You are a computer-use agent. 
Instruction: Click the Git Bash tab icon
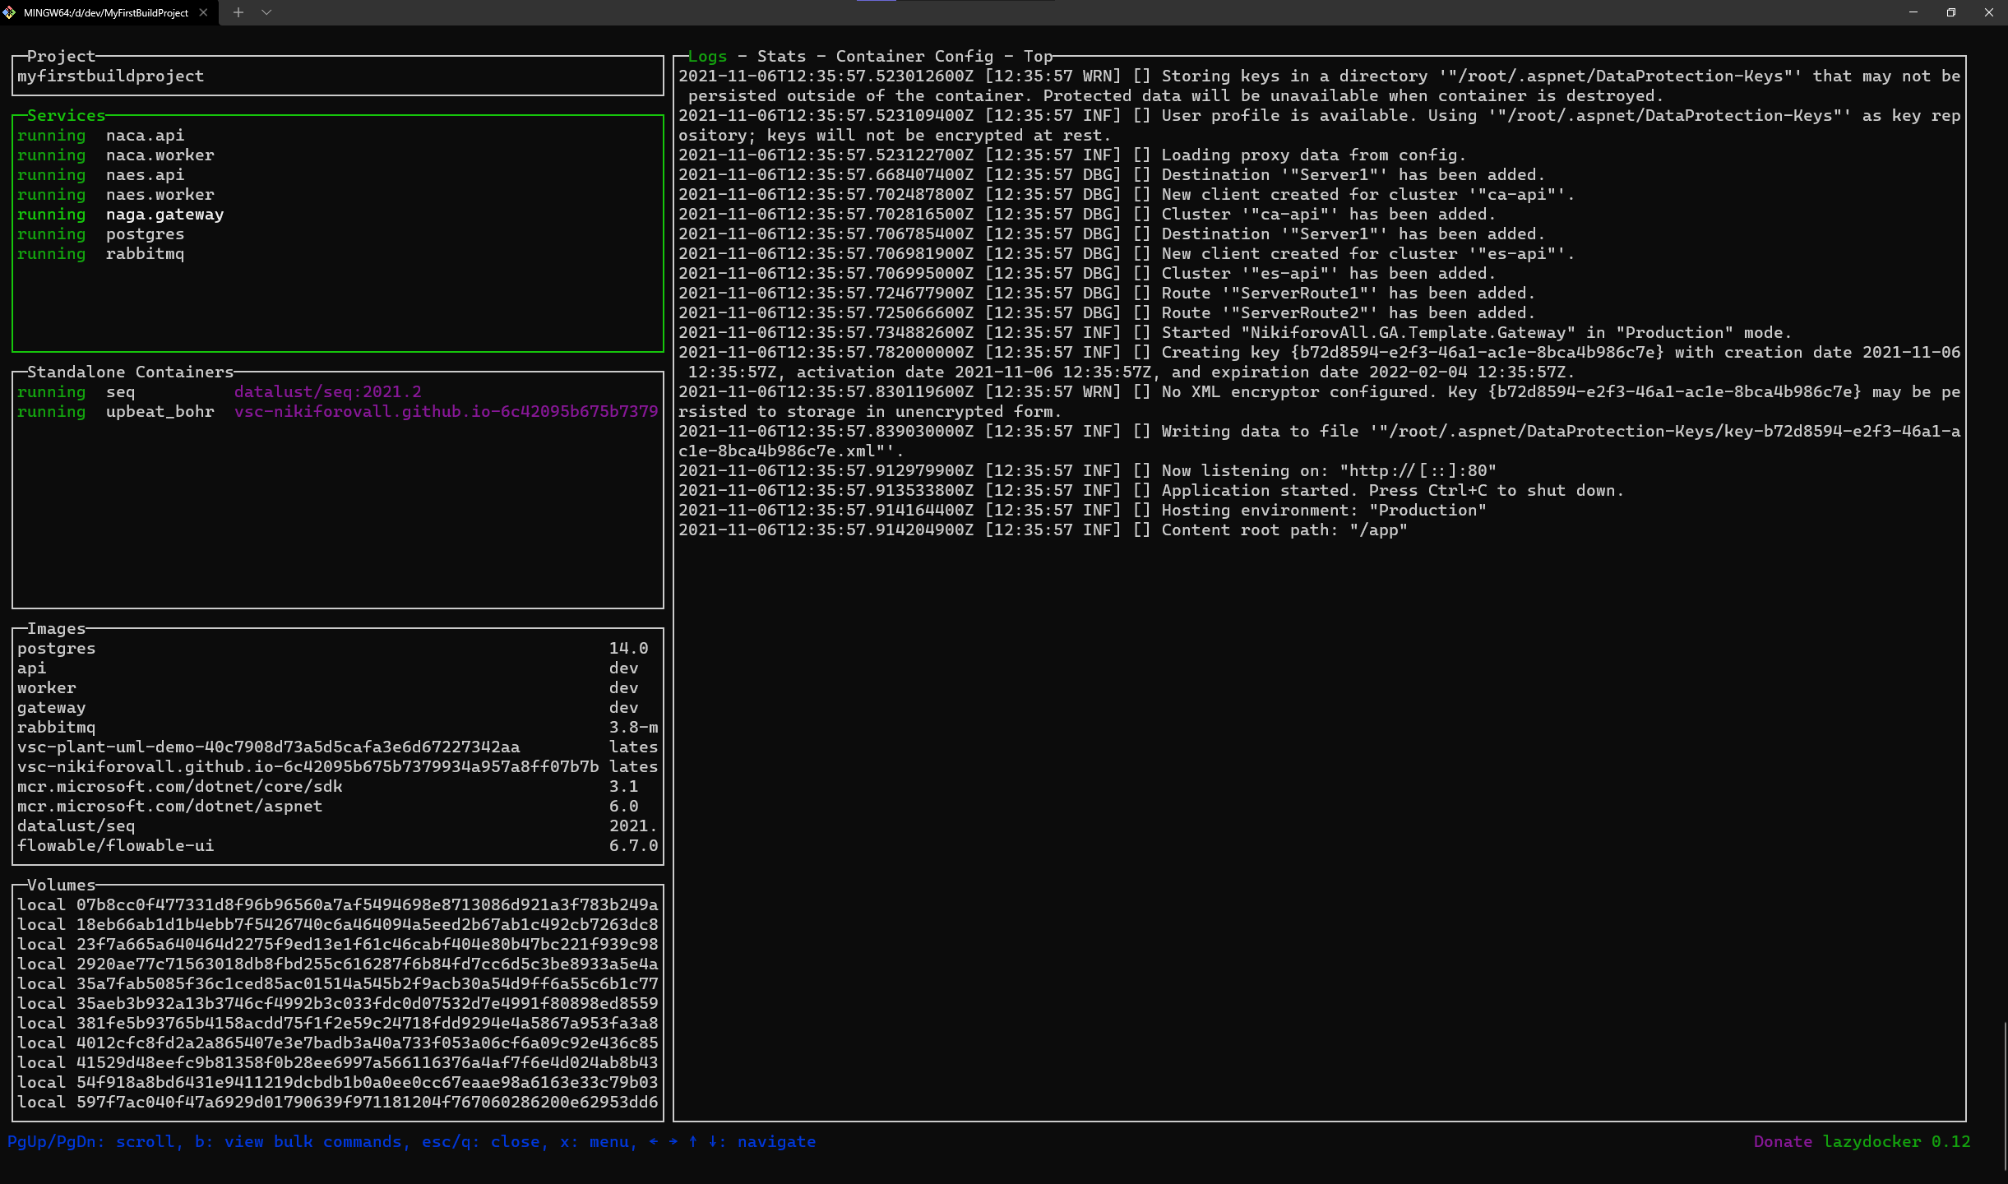coord(9,12)
